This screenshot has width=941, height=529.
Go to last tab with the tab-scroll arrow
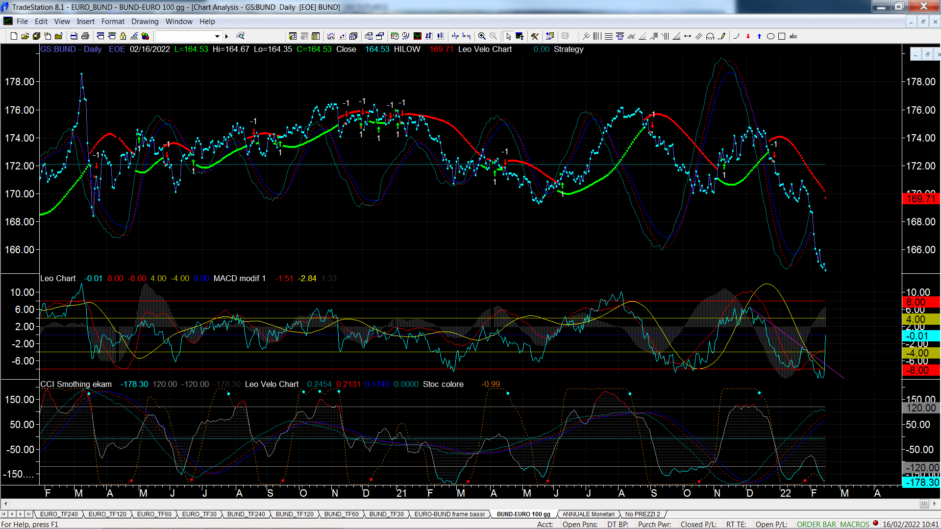[x=28, y=514]
